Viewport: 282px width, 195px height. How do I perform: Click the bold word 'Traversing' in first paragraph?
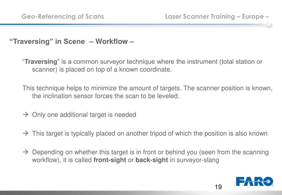pos(41,62)
